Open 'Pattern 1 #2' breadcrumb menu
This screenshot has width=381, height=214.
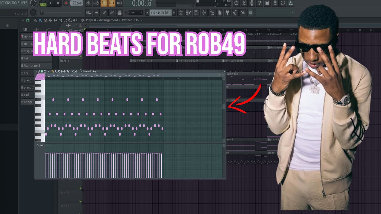coord(131,20)
